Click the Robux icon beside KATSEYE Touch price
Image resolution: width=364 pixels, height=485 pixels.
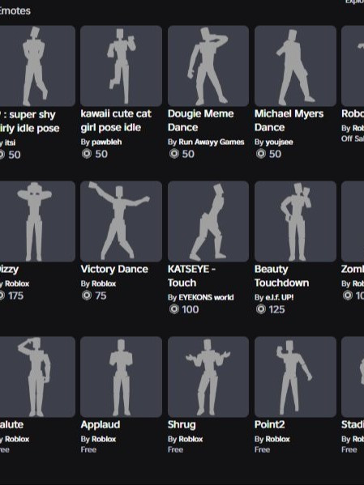tap(174, 309)
